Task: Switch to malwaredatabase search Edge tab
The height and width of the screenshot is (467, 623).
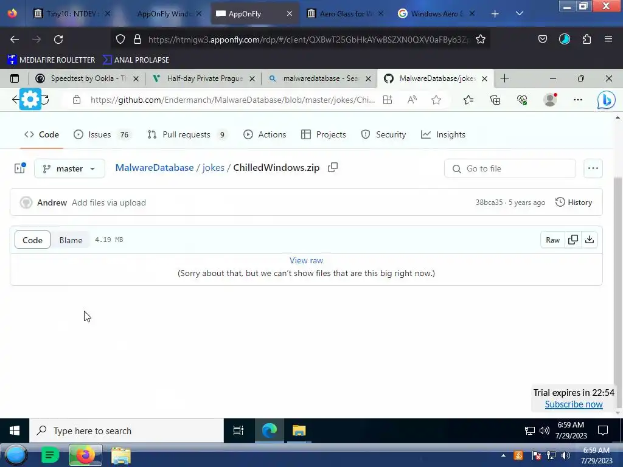Action: point(320,78)
